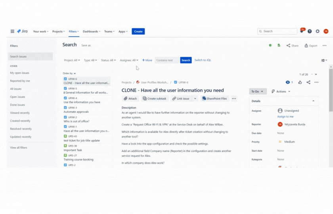Open Your work menu
The image size is (333, 214).
pyautogui.click(x=41, y=31)
